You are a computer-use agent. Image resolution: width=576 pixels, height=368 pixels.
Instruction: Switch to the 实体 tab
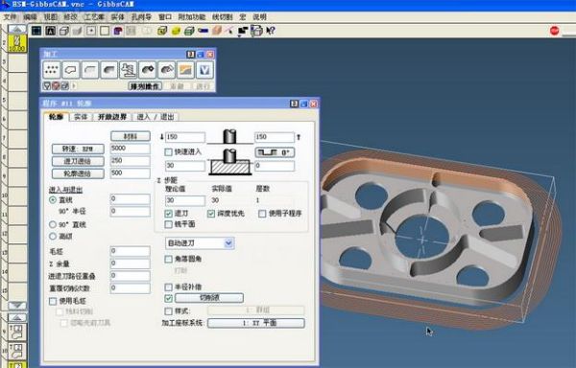point(81,117)
